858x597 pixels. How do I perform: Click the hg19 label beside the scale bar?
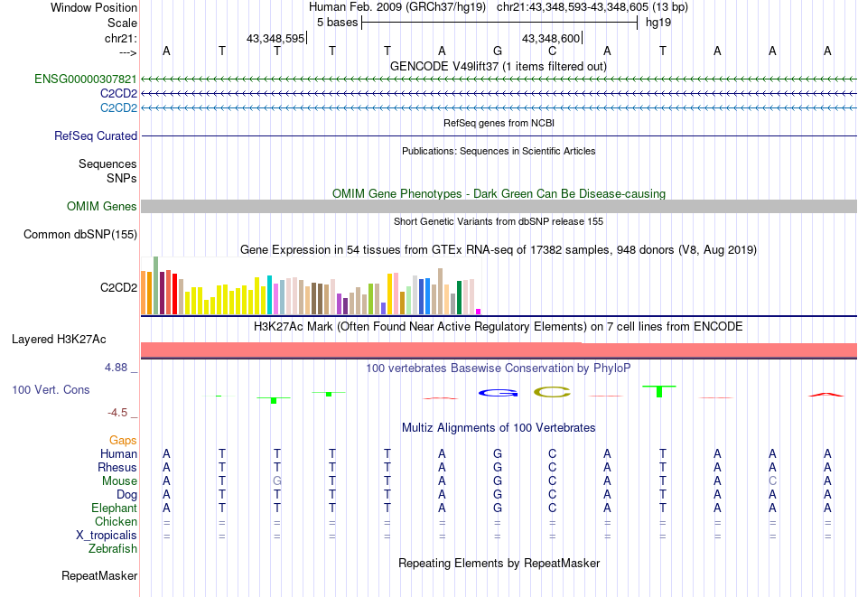tap(658, 23)
